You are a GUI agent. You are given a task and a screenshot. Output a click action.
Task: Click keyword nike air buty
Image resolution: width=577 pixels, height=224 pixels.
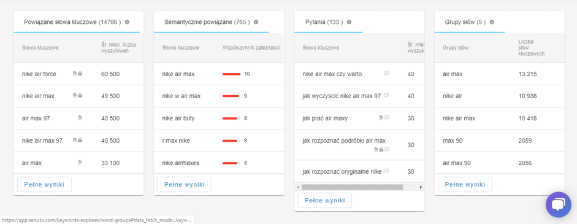pos(178,118)
